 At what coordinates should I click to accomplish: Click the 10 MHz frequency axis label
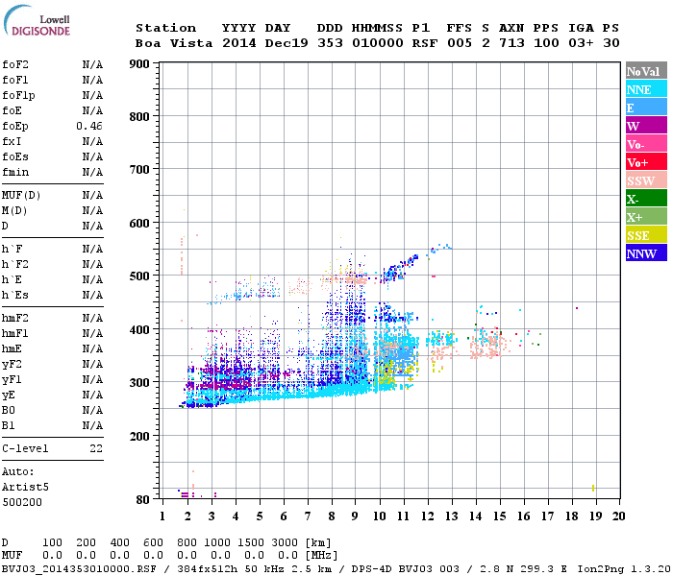(380, 516)
